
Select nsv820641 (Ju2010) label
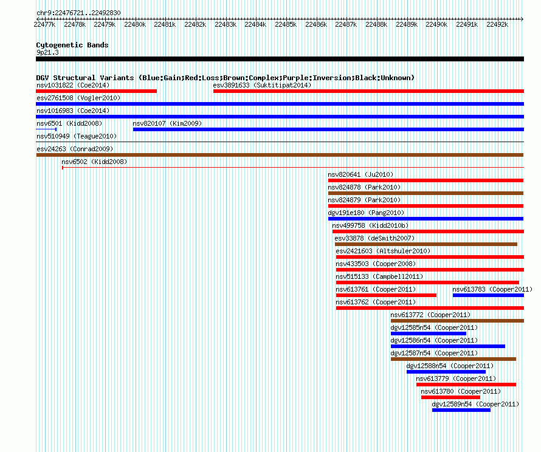point(360,174)
